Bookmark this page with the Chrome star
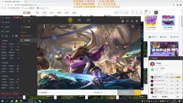The height and width of the screenshot is (103, 183). tap(174, 5)
